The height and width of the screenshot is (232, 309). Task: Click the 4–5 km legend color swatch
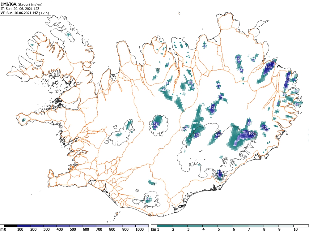tap(210, 226)
